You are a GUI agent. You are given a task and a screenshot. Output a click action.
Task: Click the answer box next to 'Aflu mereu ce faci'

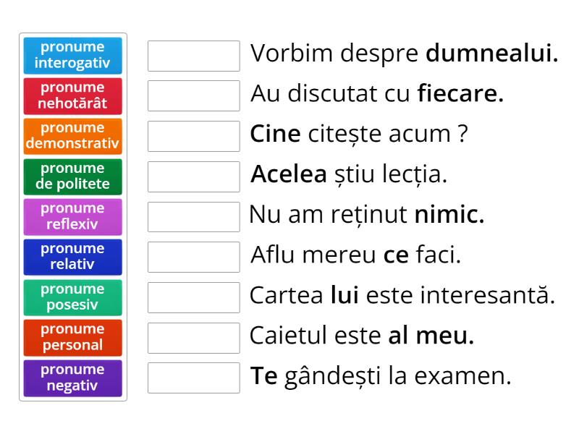coord(193,255)
